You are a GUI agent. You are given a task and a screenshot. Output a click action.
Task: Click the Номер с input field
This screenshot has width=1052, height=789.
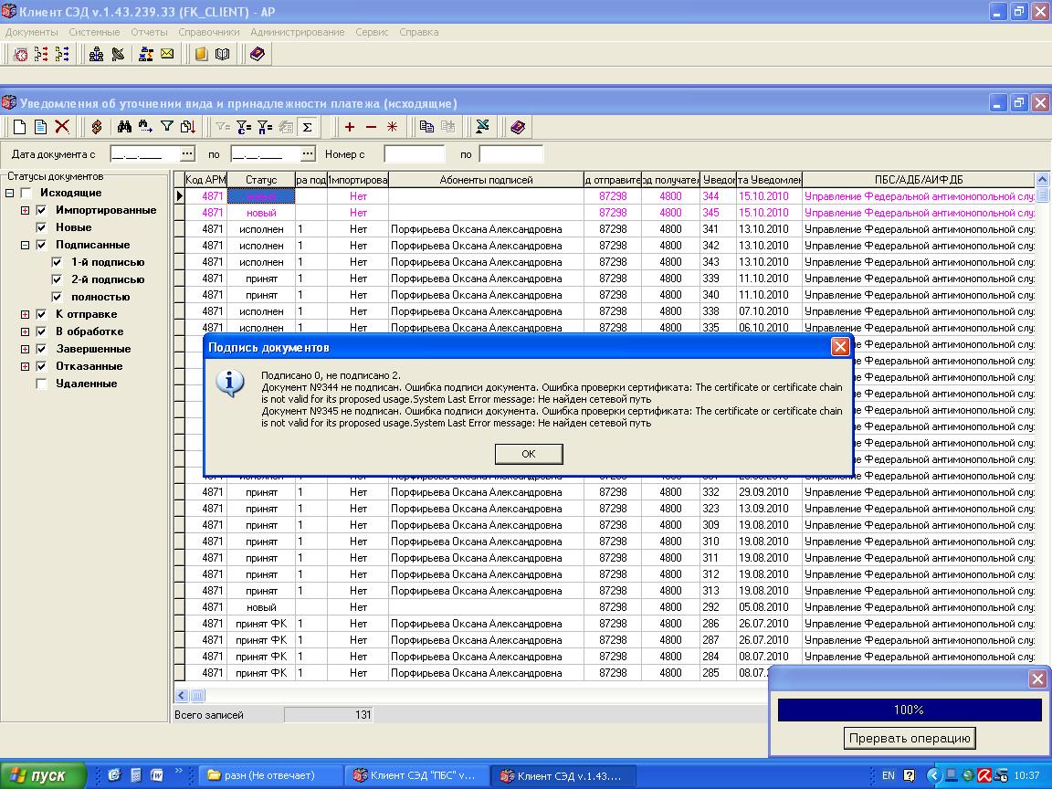click(414, 153)
